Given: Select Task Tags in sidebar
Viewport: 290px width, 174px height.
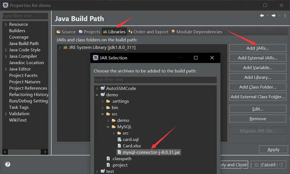Looking at the screenshot, I should pos(19,107).
